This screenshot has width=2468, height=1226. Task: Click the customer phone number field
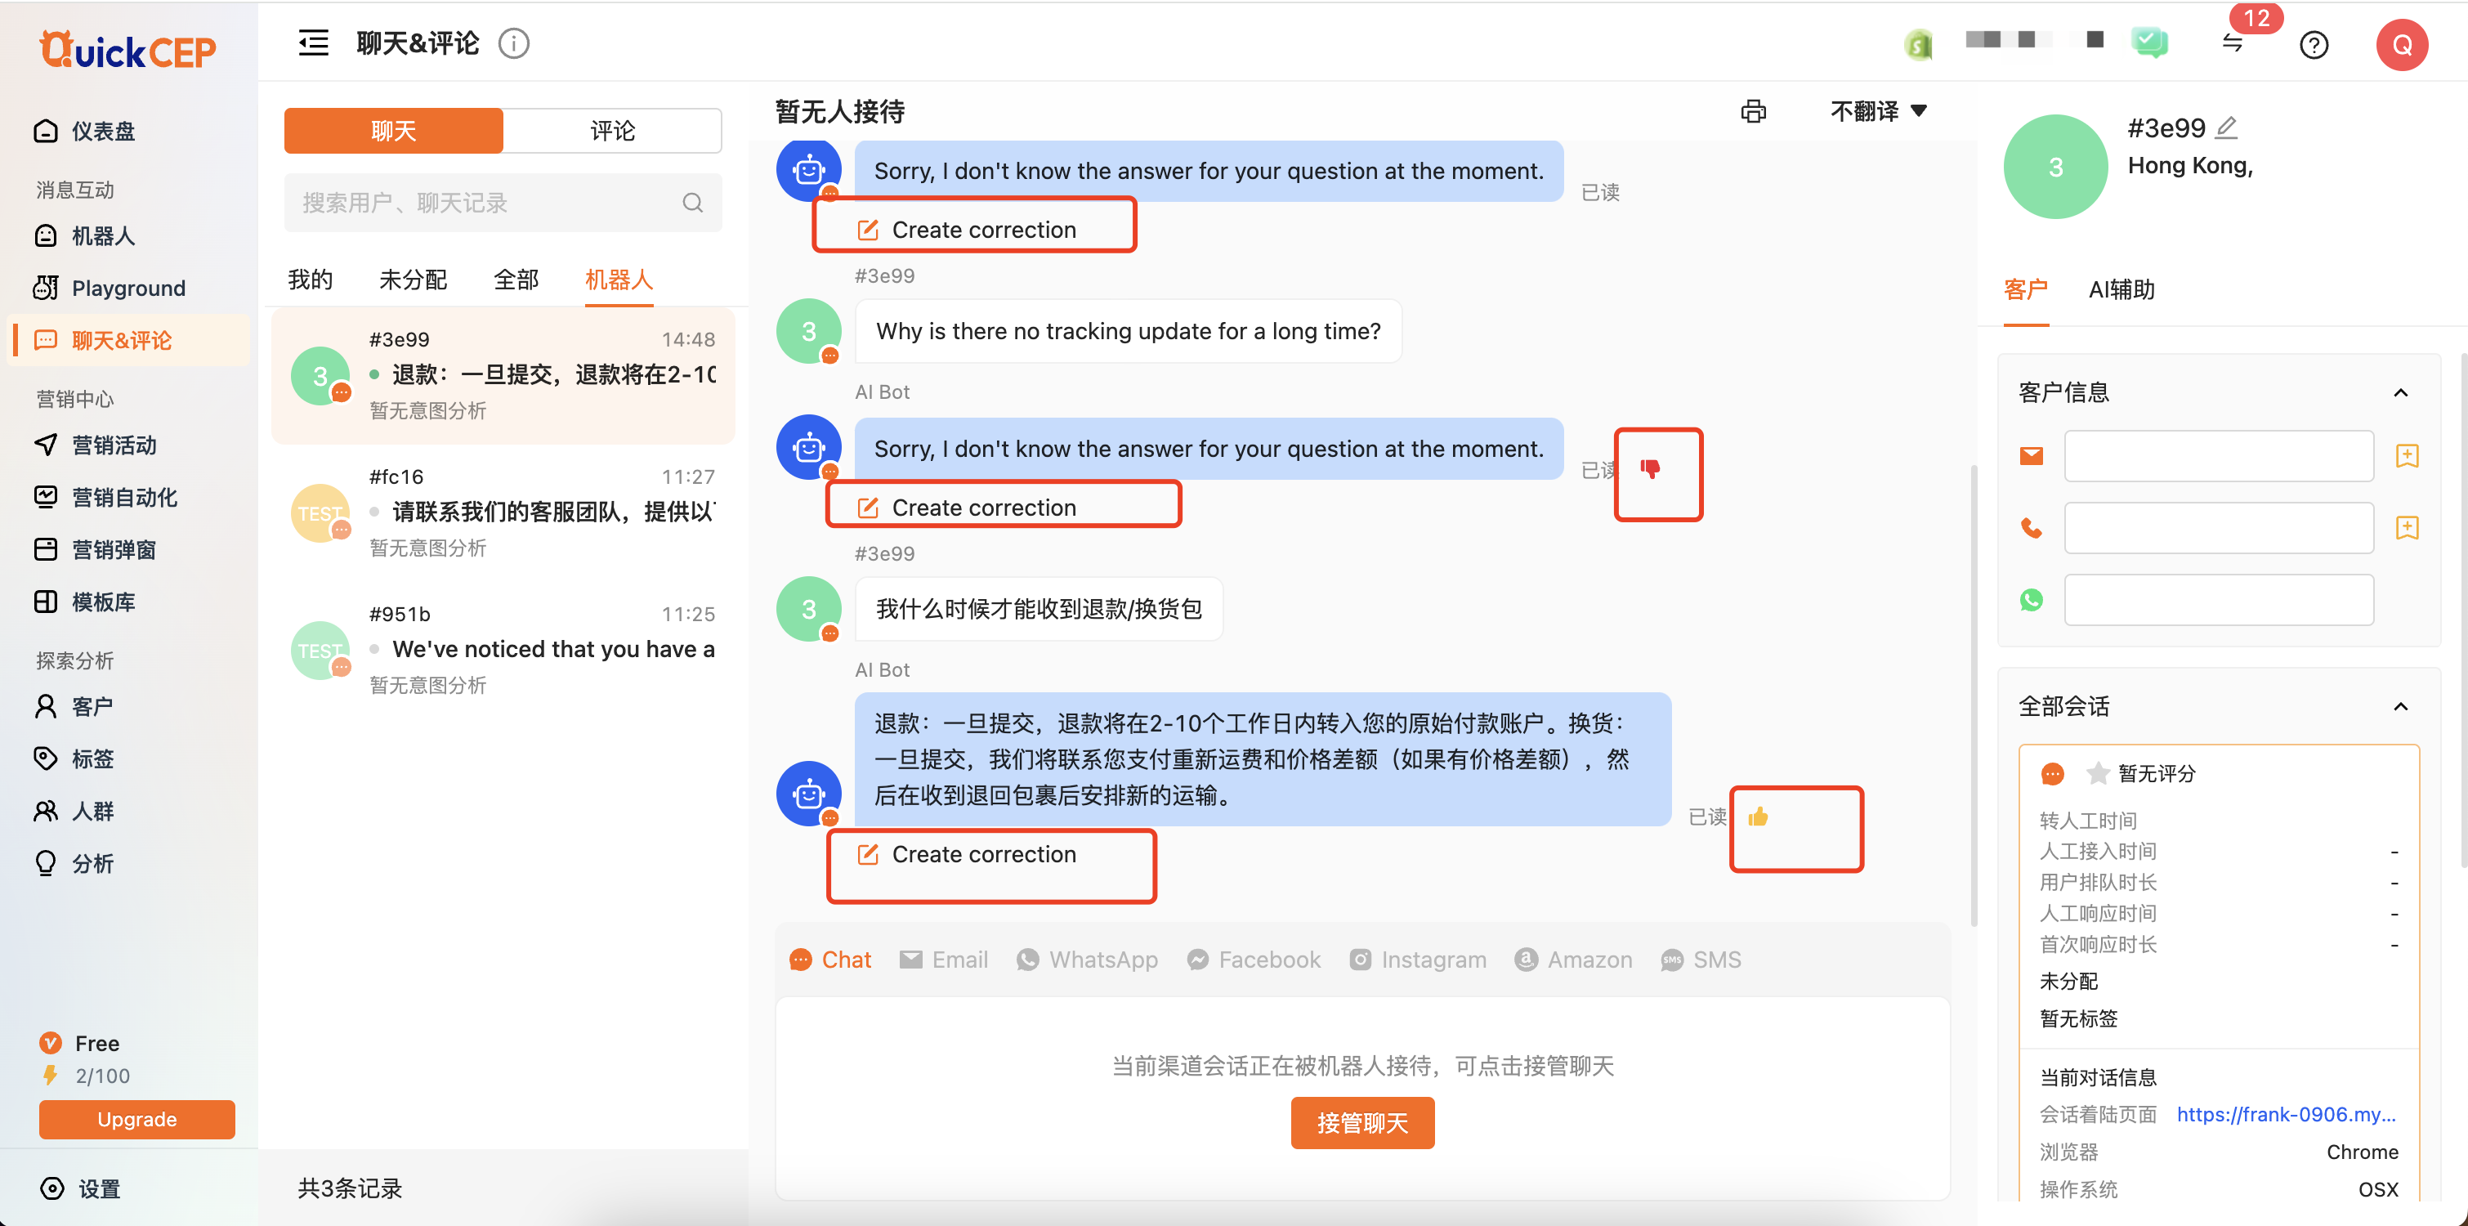(x=2218, y=528)
